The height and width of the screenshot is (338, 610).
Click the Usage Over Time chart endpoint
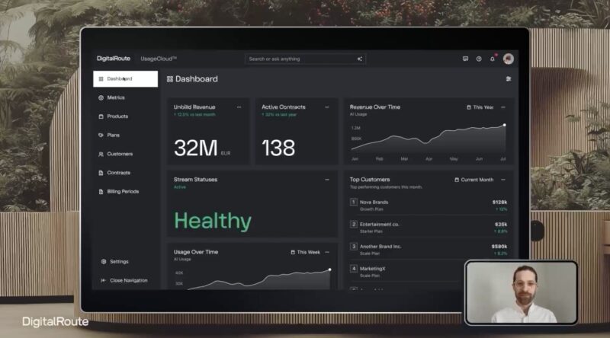click(330, 269)
